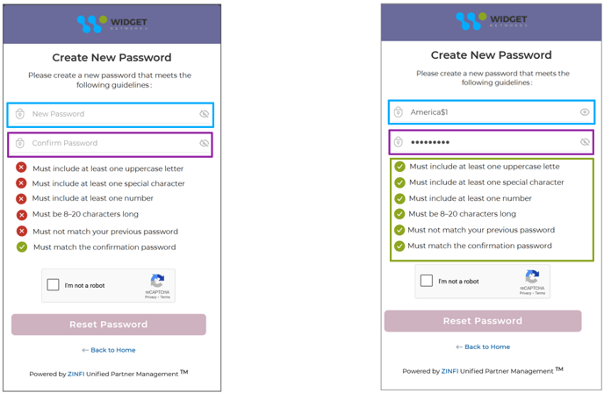The width and height of the screenshot is (604, 393).
Task: Toggle visibility on the empty New Password field
Action: click(x=204, y=114)
